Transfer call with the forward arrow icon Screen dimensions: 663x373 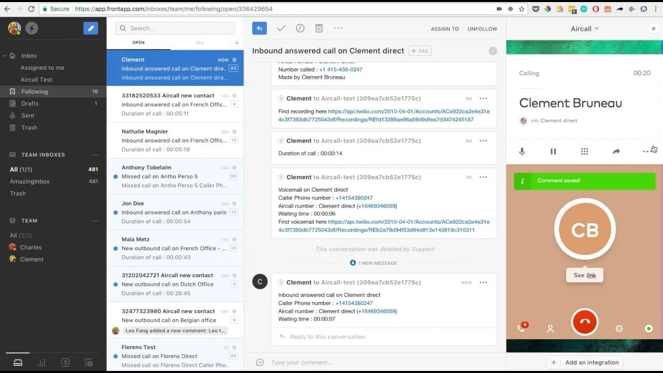point(616,151)
